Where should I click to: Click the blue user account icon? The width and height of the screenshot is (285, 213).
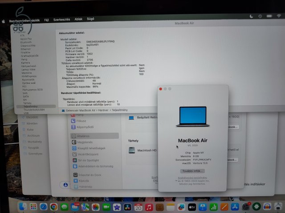point(65,185)
